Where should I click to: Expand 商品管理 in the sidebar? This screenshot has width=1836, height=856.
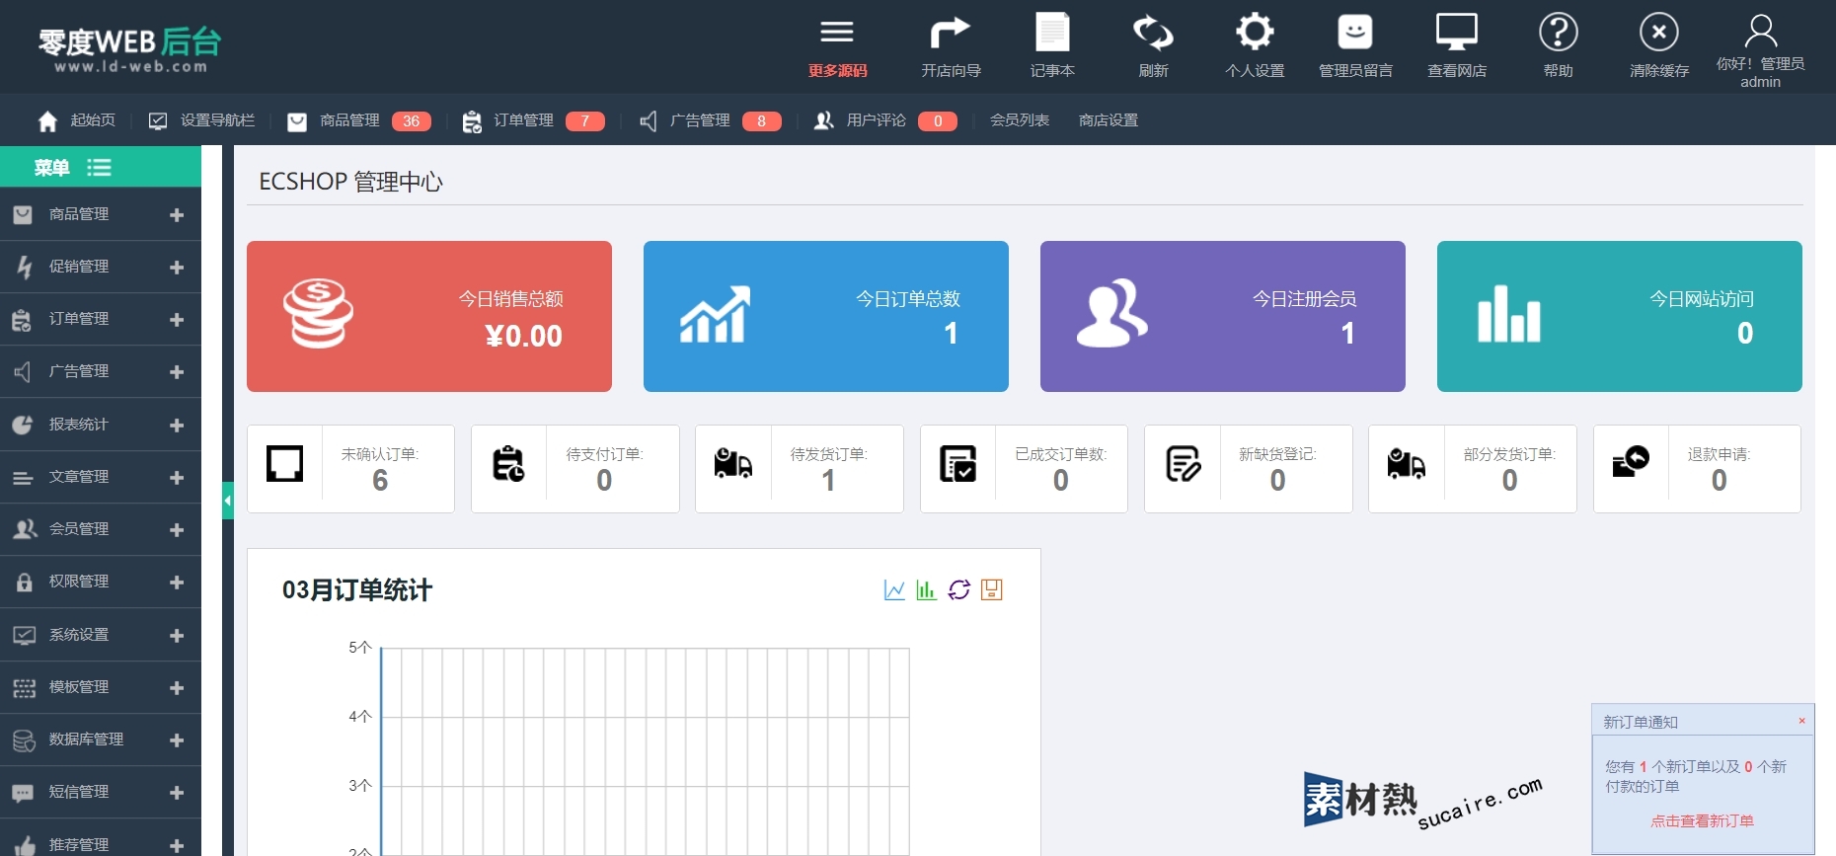pyautogui.click(x=177, y=214)
